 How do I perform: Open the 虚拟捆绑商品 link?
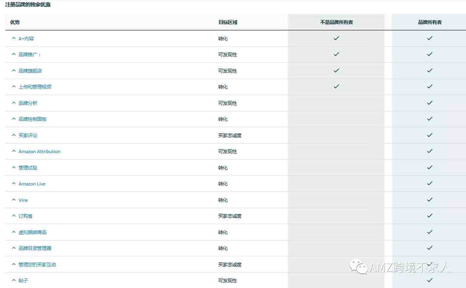click(x=32, y=232)
